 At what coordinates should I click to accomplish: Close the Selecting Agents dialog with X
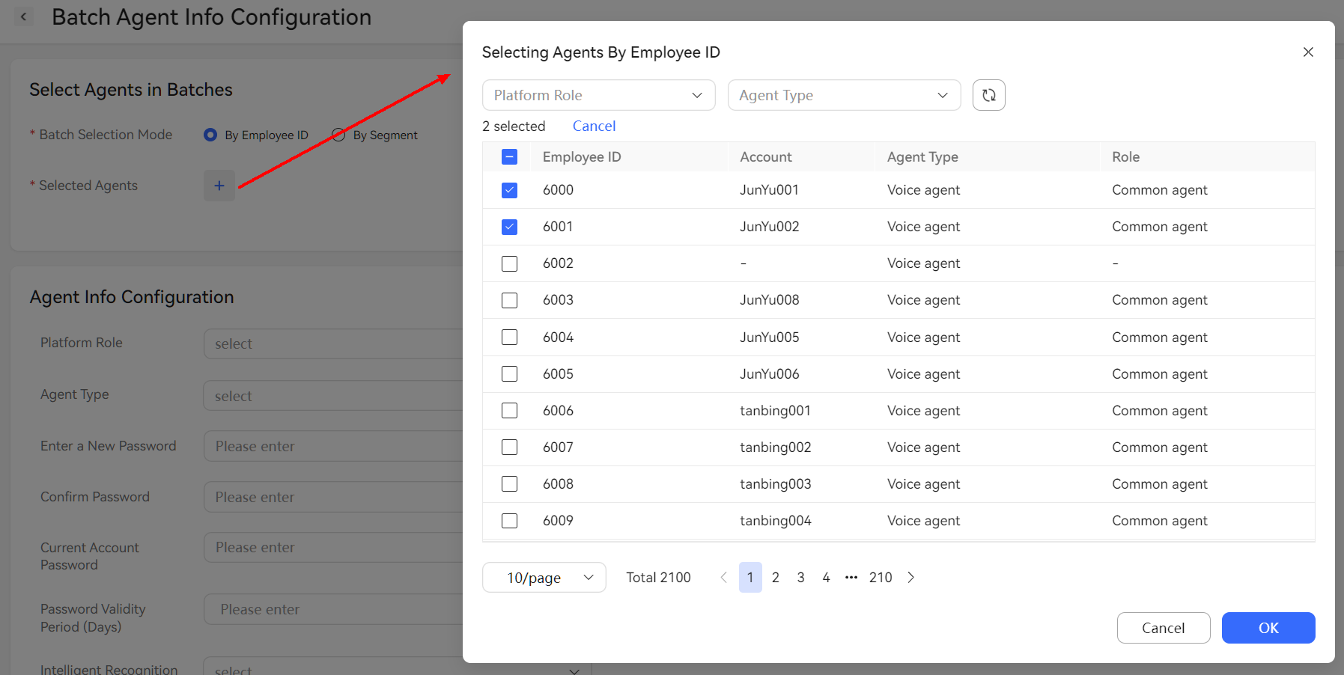pyautogui.click(x=1307, y=52)
